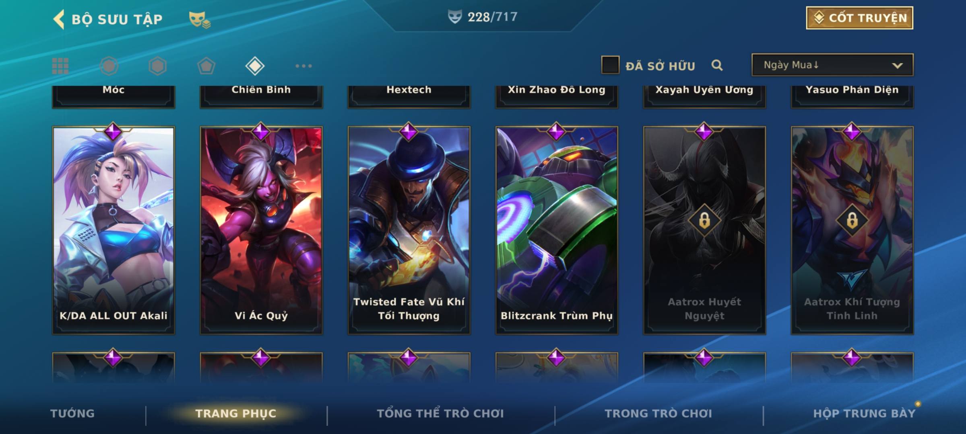Select the hexagon rarity filter icon
The height and width of the screenshot is (434, 966).
click(157, 66)
